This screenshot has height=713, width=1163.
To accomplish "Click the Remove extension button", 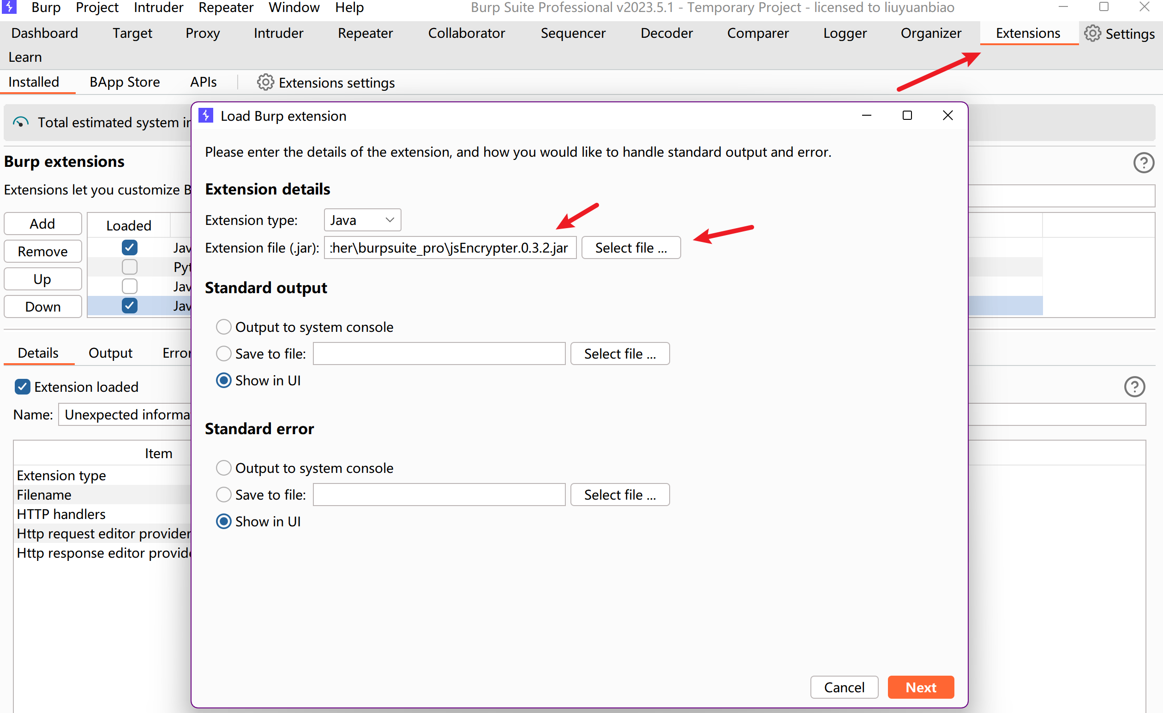I will click(42, 251).
